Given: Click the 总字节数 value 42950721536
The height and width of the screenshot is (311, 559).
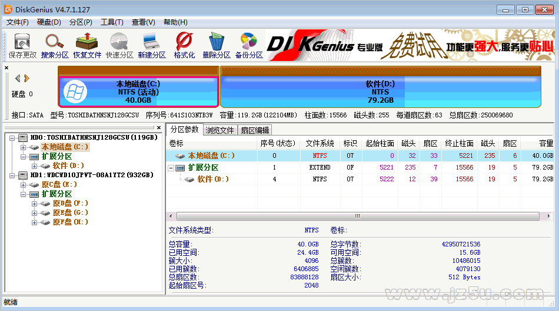Looking at the screenshot, I should pos(461,244).
